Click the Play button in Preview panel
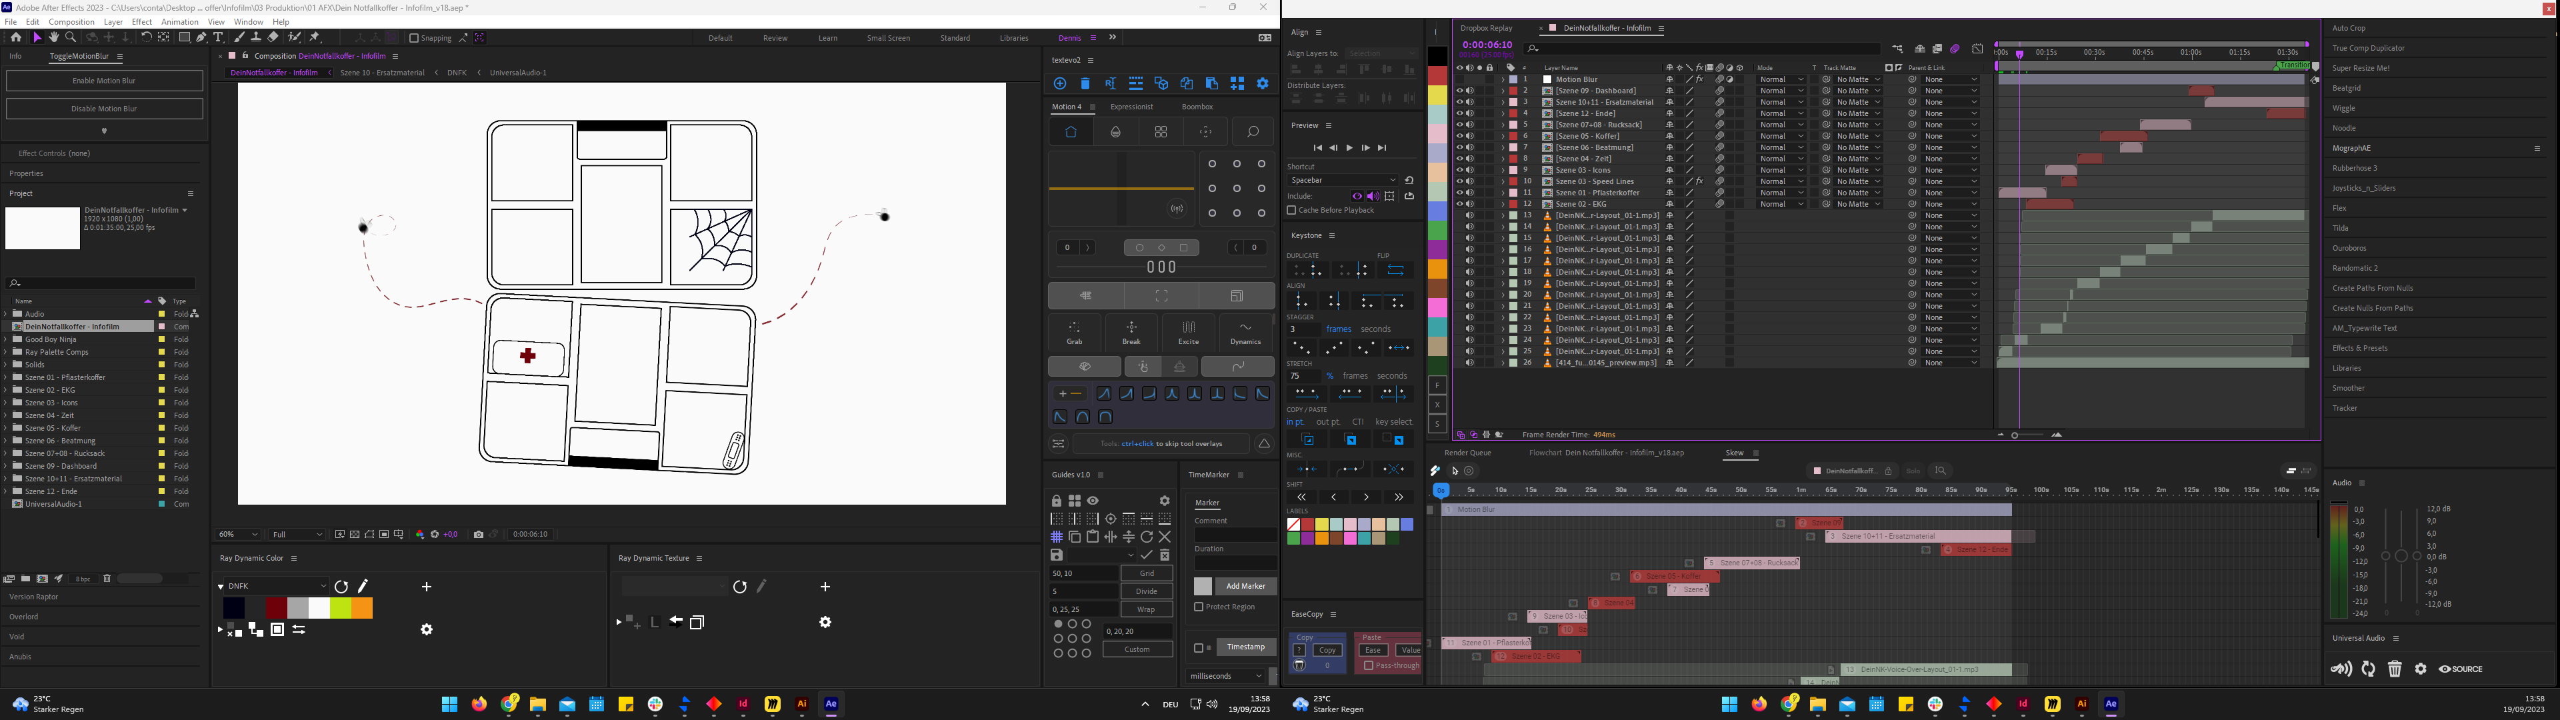 coord(1349,148)
